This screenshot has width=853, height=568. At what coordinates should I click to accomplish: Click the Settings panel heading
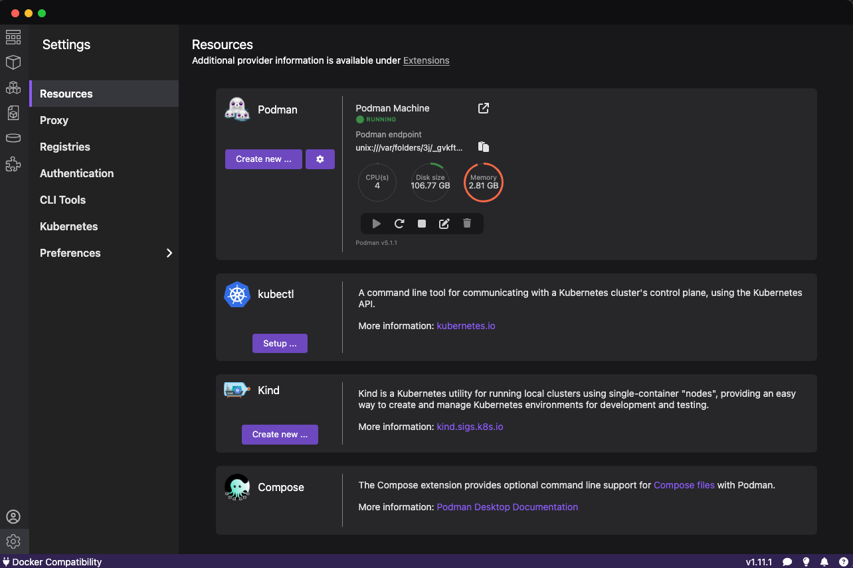coord(66,44)
